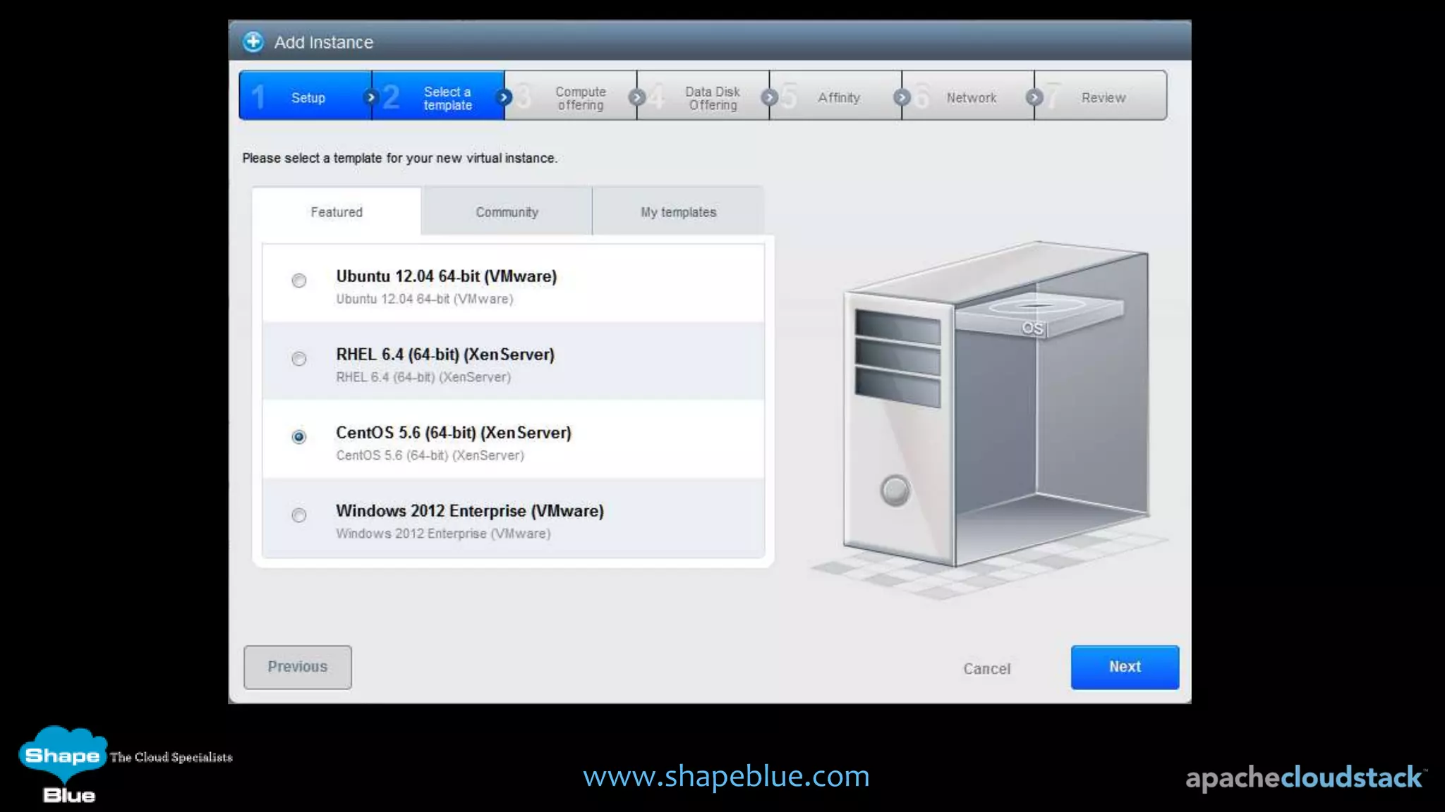Click the Windows 2012 Enterprise (VMware) title

(x=470, y=511)
